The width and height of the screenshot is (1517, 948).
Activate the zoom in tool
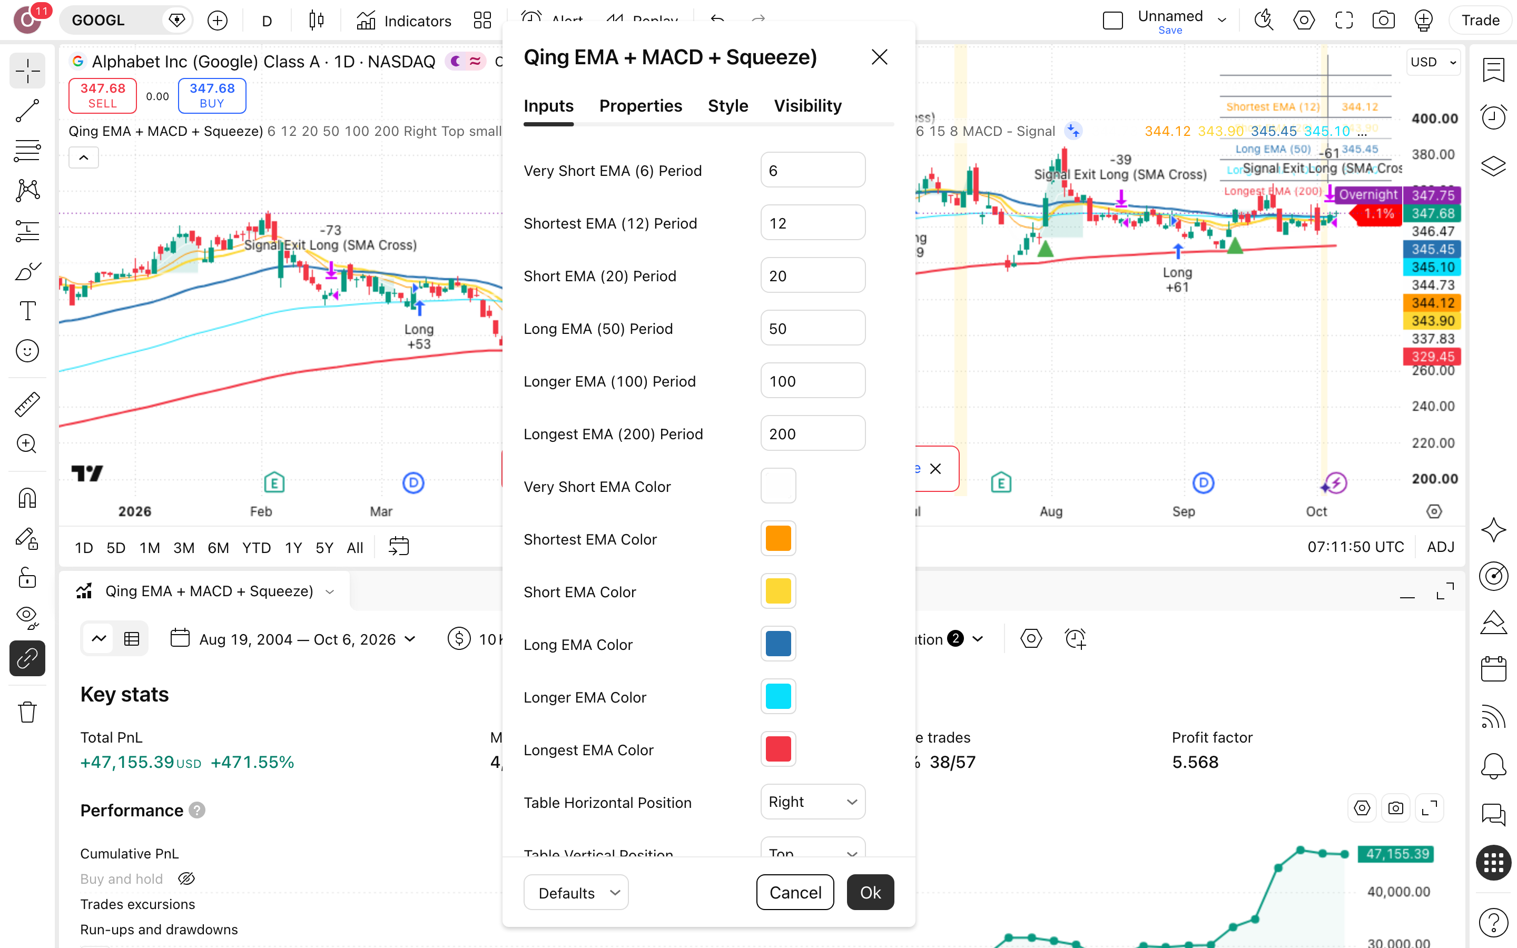click(27, 445)
